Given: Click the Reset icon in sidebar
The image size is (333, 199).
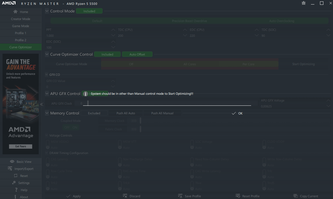Looking at the screenshot, I should [16, 176].
